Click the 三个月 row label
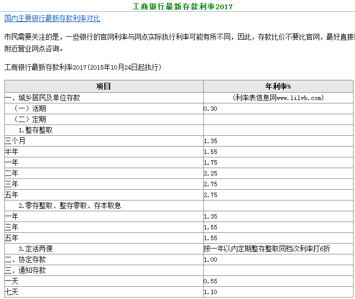This screenshot has height=299, width=355. (15, 141)
